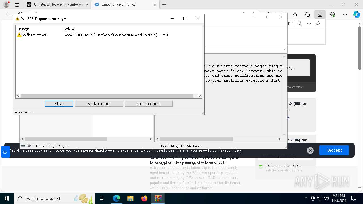
Task: Click WinRAR taskbar icon
Action: coord(158,198)
